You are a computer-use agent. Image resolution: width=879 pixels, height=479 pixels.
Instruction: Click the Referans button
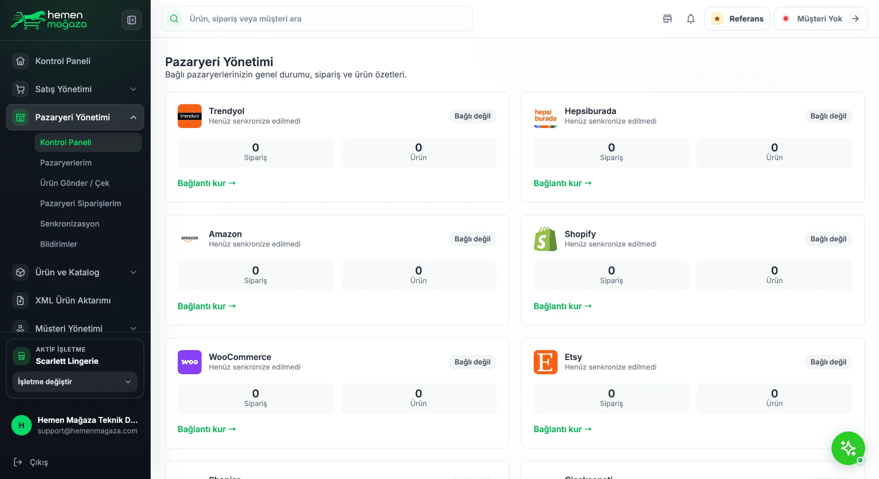click(737, 18)
